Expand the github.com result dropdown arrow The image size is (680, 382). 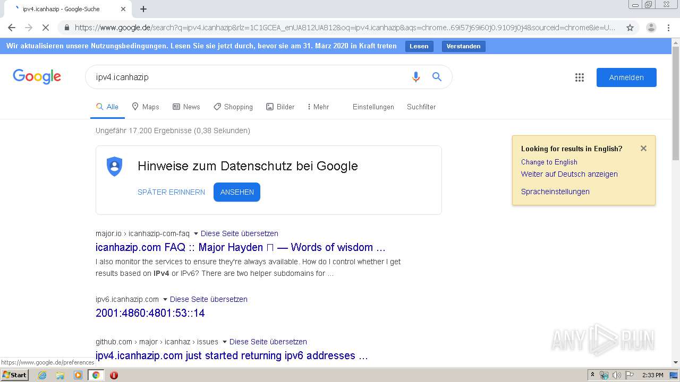[x=224, y=342]
